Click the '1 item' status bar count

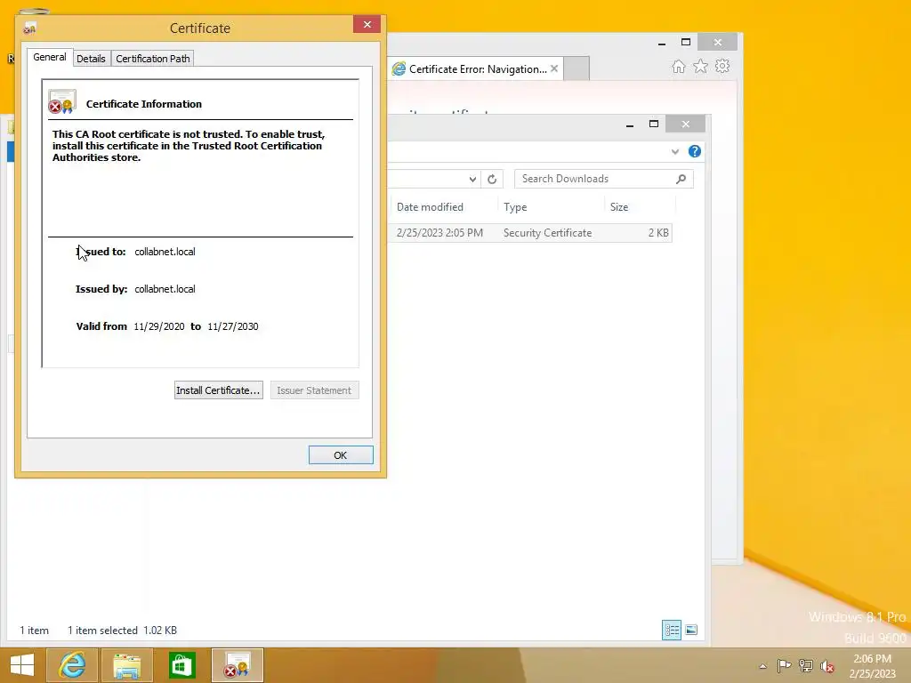point(35,631)
